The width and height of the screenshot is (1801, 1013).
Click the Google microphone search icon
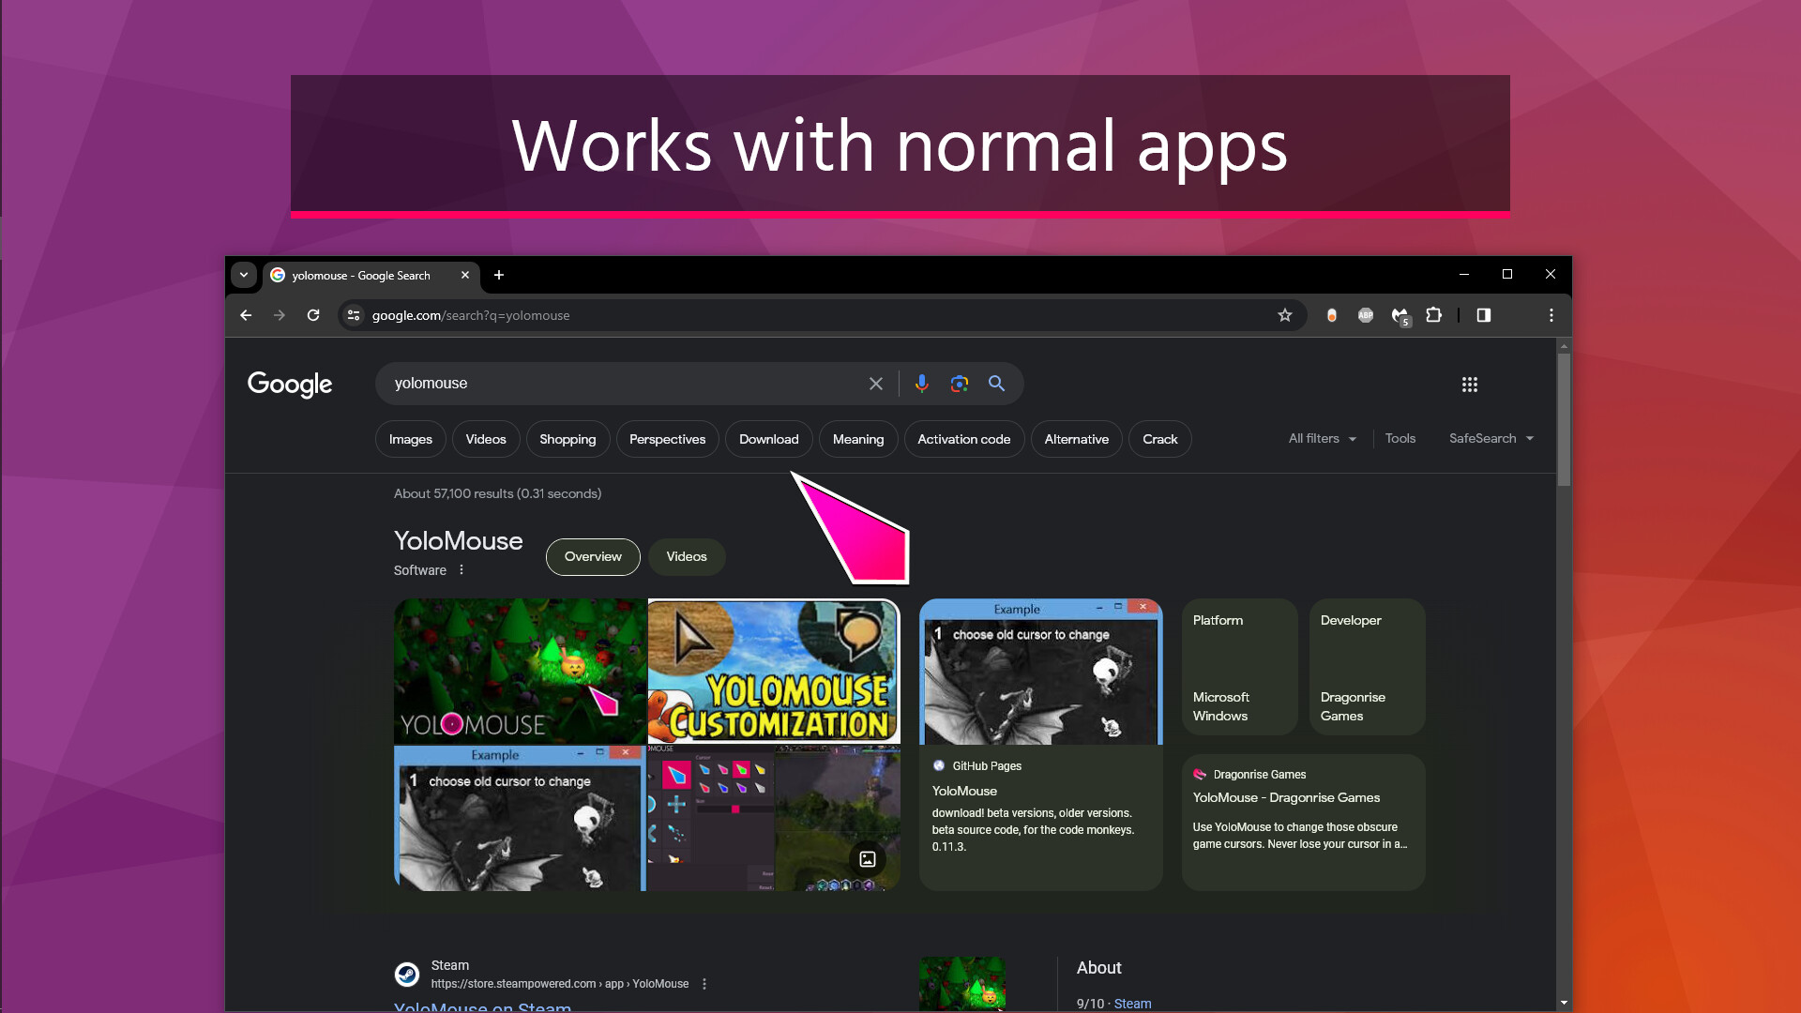point(921,384)
